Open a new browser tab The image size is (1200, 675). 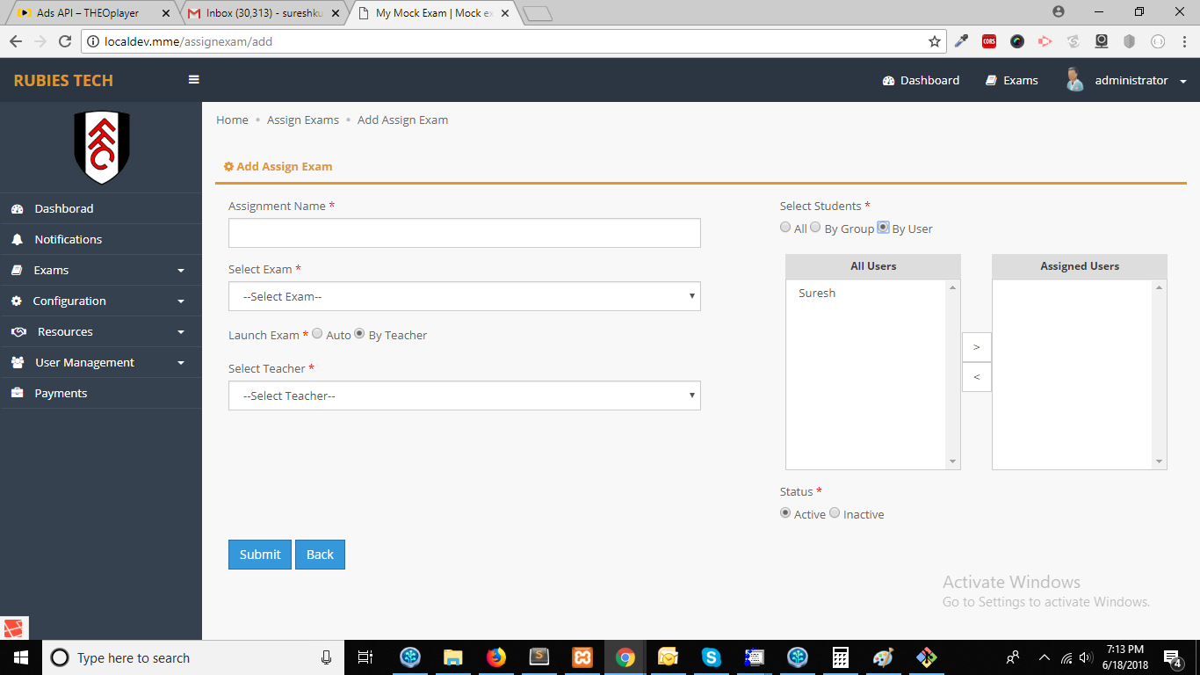pyautogui.click(x=537, y=13)
